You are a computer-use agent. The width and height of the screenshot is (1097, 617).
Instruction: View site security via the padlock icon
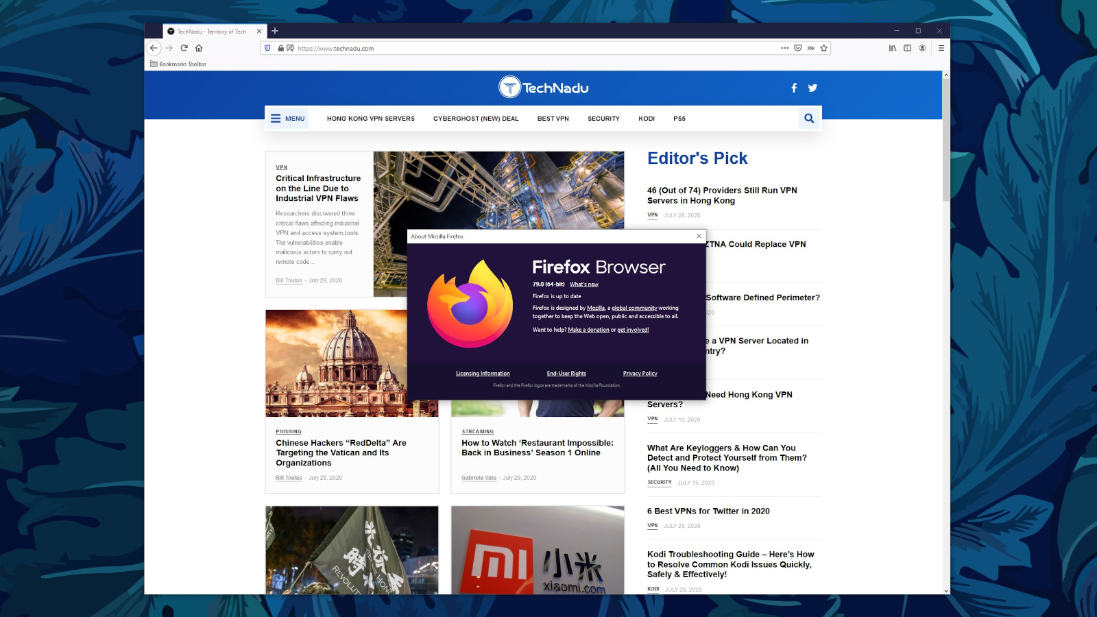coord(281,48)
